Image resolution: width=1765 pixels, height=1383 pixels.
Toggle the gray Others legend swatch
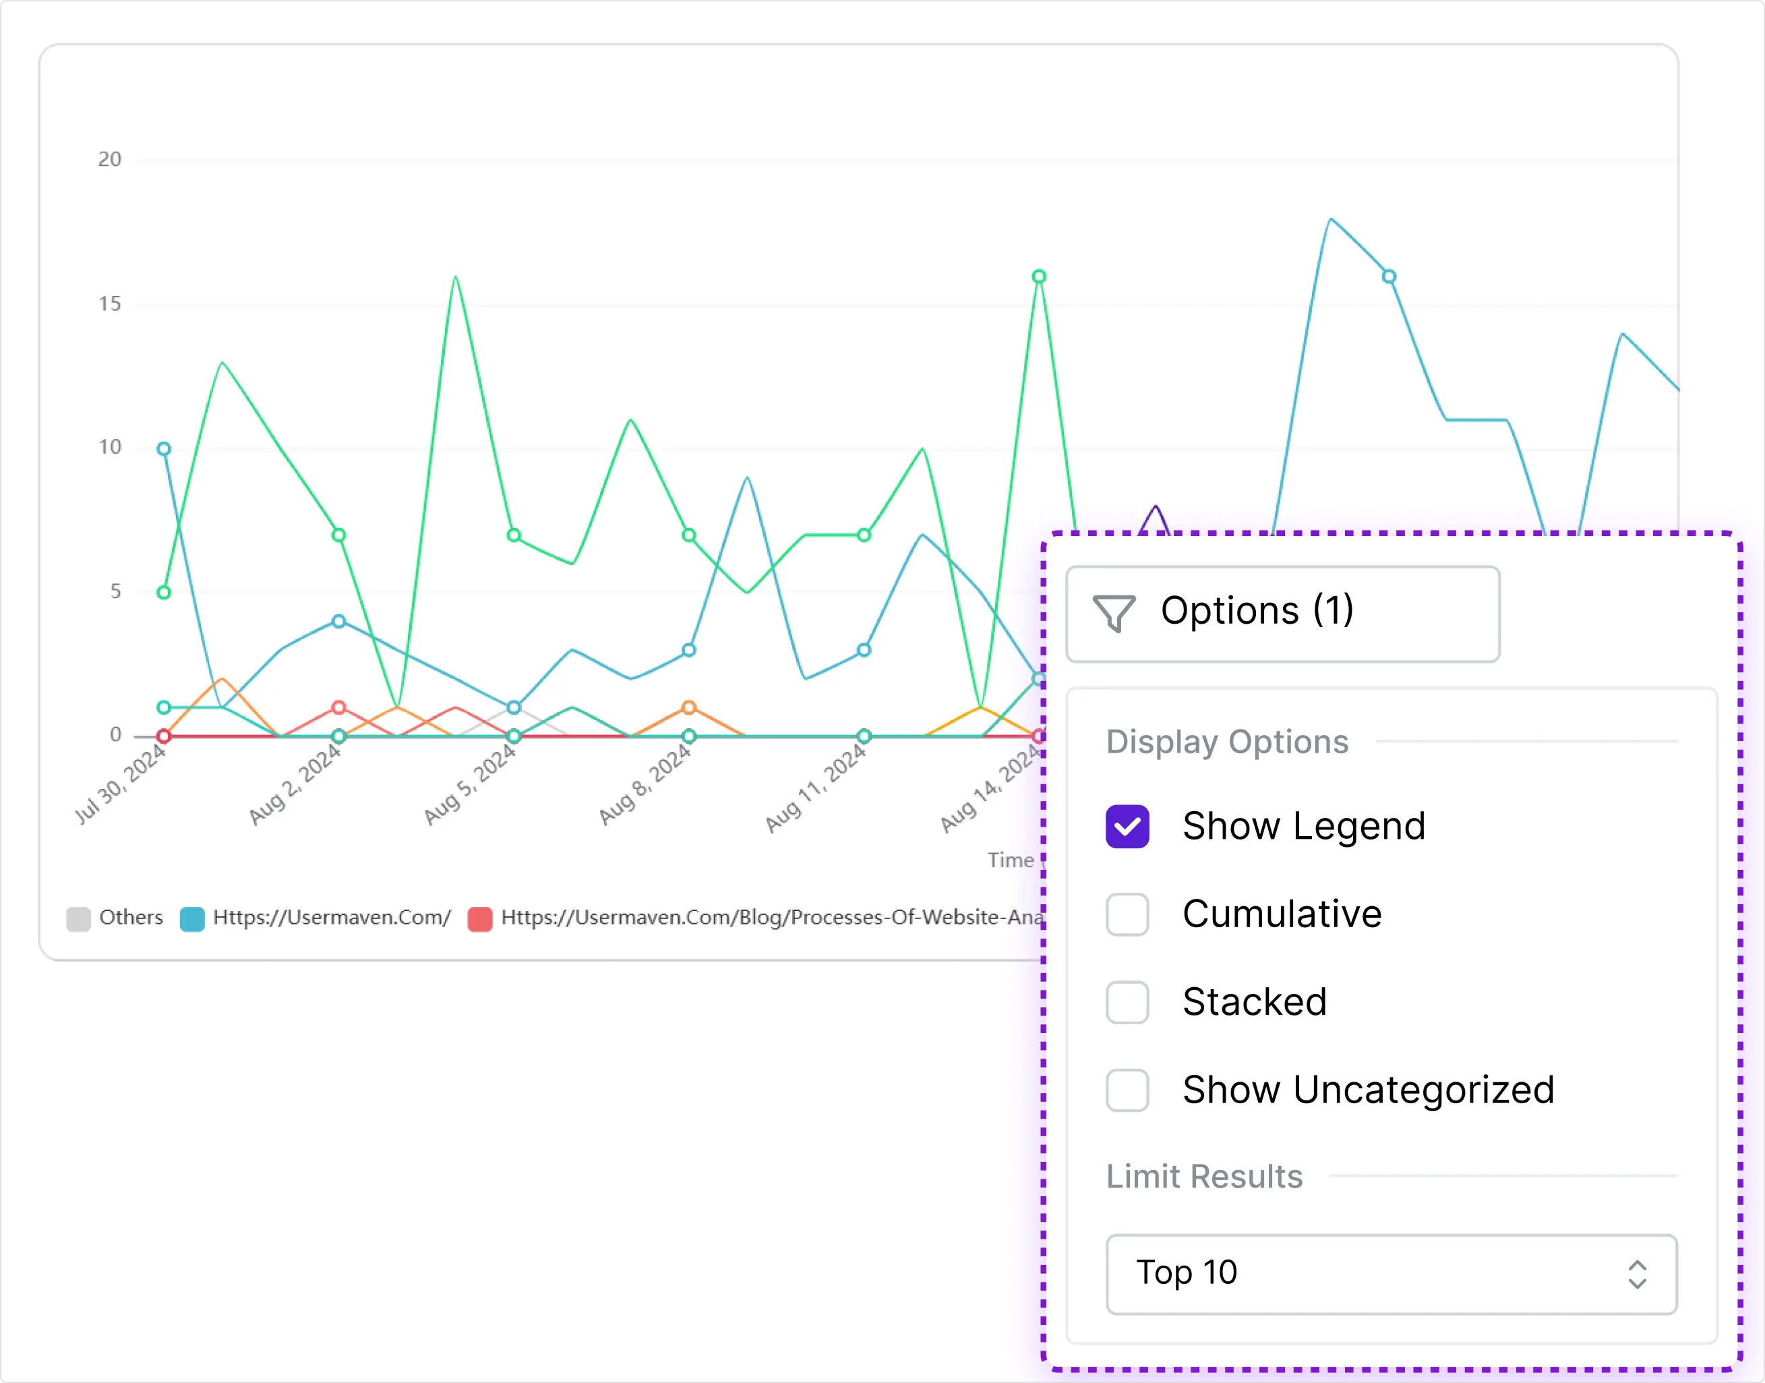tap(78, 919)
